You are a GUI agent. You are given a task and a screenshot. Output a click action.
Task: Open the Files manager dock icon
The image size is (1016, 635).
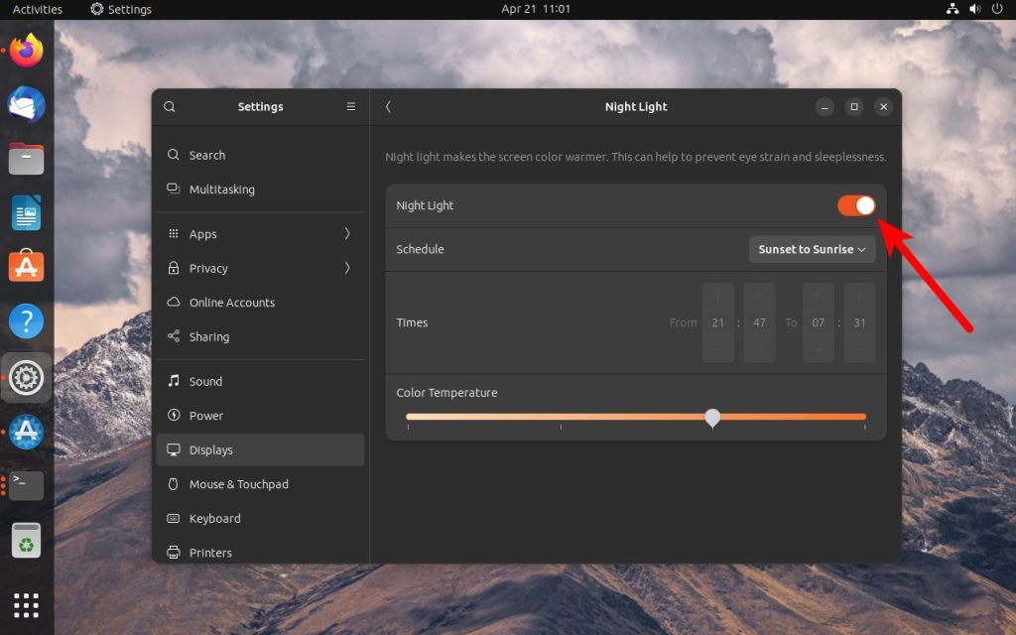click(26, 159)
